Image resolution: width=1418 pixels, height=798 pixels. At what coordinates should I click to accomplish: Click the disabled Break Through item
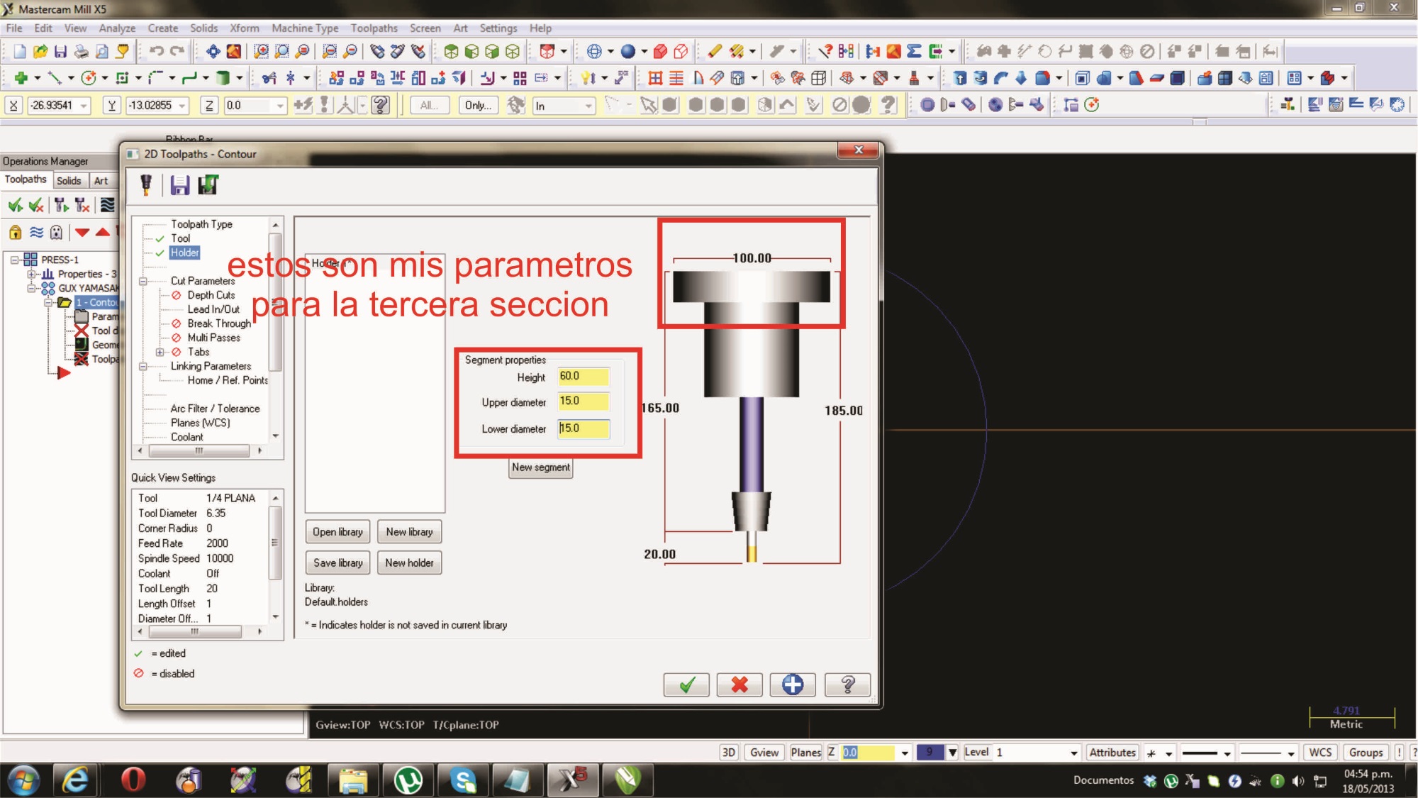point(218,323)
